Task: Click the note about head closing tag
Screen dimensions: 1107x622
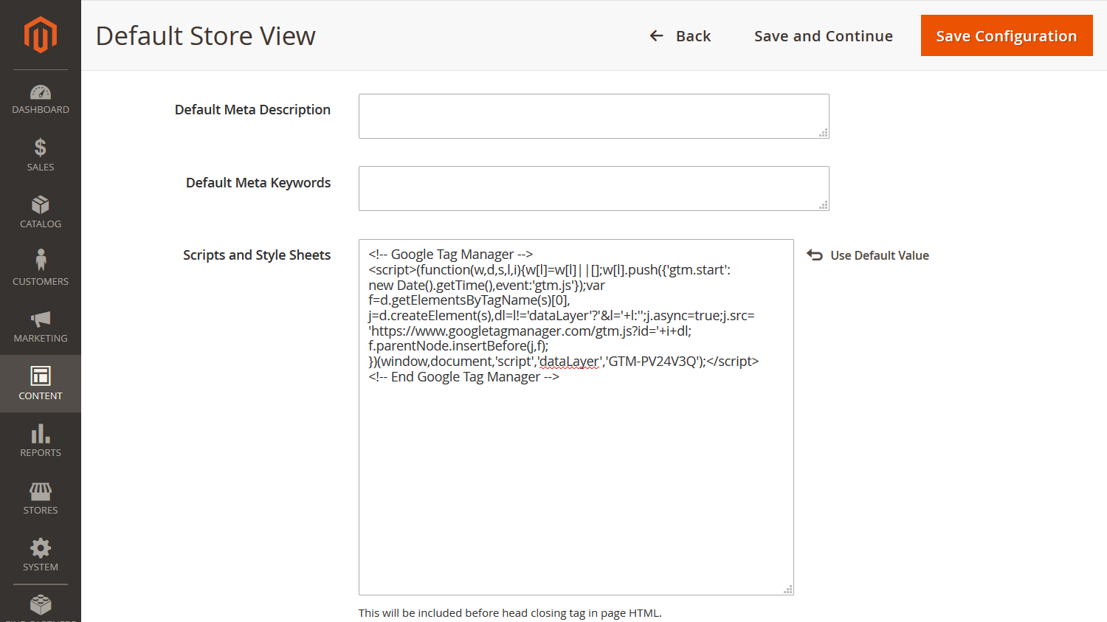Action: click(x=510, y=613)
